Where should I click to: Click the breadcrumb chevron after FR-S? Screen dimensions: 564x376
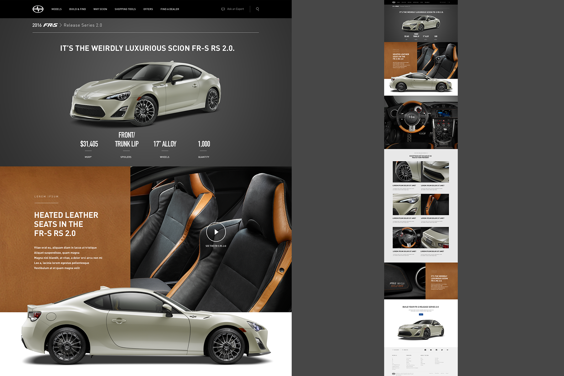(60, 25)
